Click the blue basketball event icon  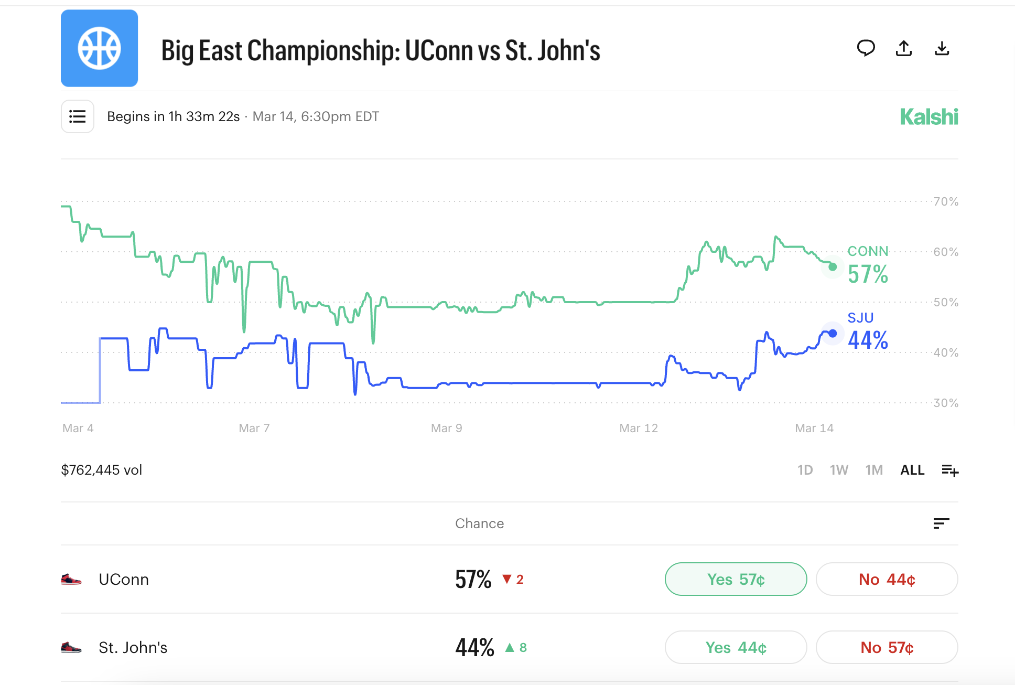pyautogui.click(x=100, y=48)
